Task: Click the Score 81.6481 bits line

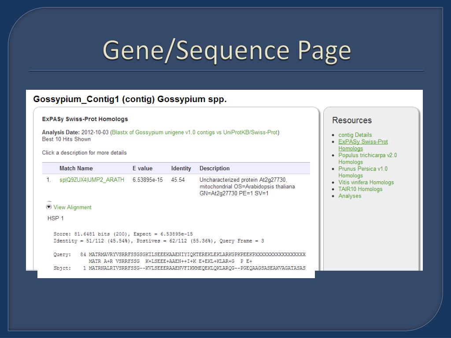Action: [x=123, y=234]
